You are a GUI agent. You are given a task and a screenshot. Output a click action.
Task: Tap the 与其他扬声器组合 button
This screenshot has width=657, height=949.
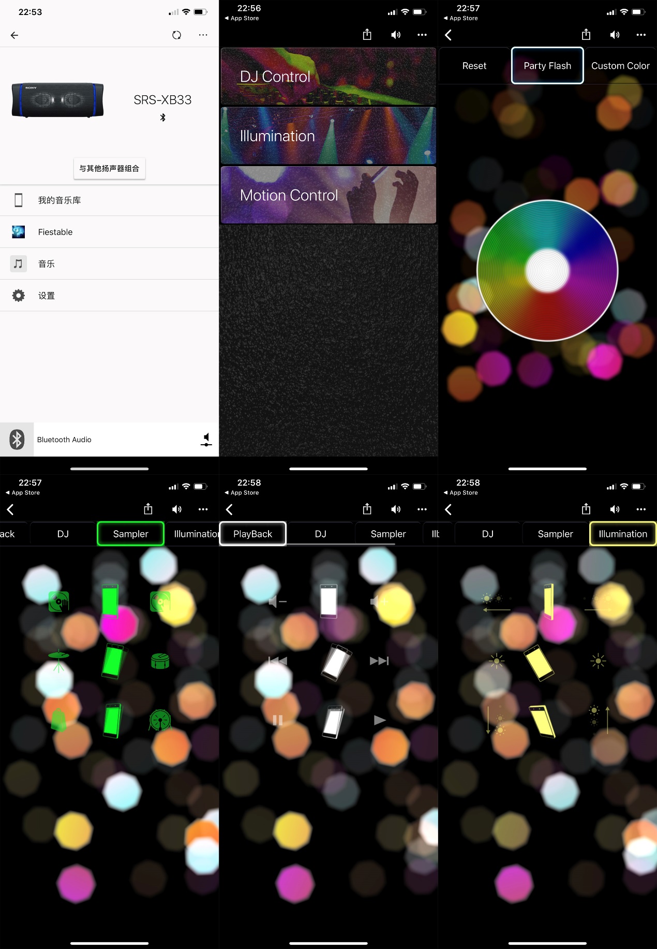point(109,169)
